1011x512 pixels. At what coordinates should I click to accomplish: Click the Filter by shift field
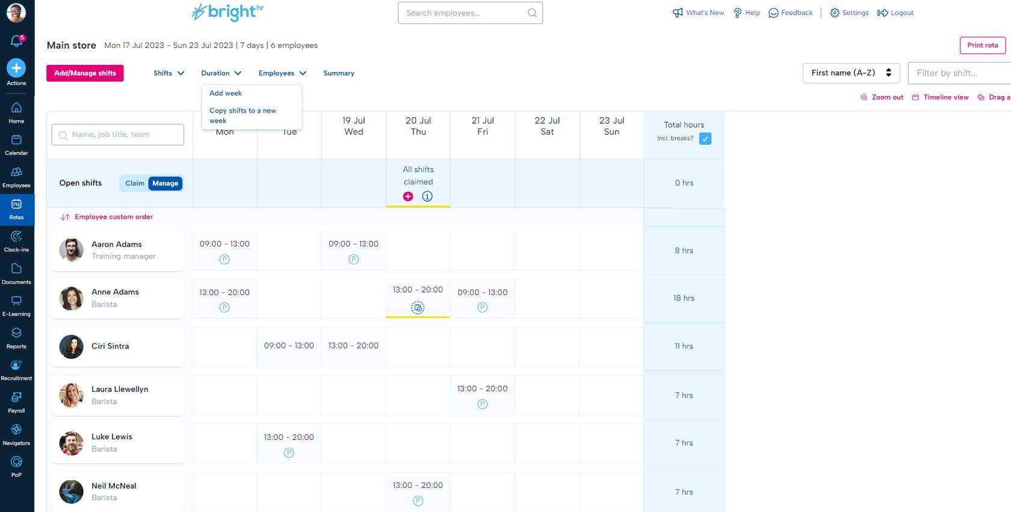pyautogui.click(x=959, y=73)
